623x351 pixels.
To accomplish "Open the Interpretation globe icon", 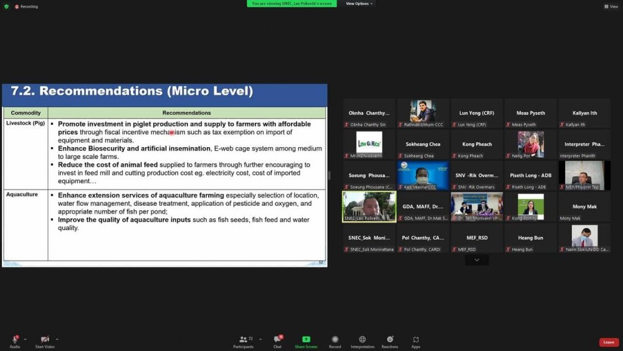I will [x=362, y=340].
